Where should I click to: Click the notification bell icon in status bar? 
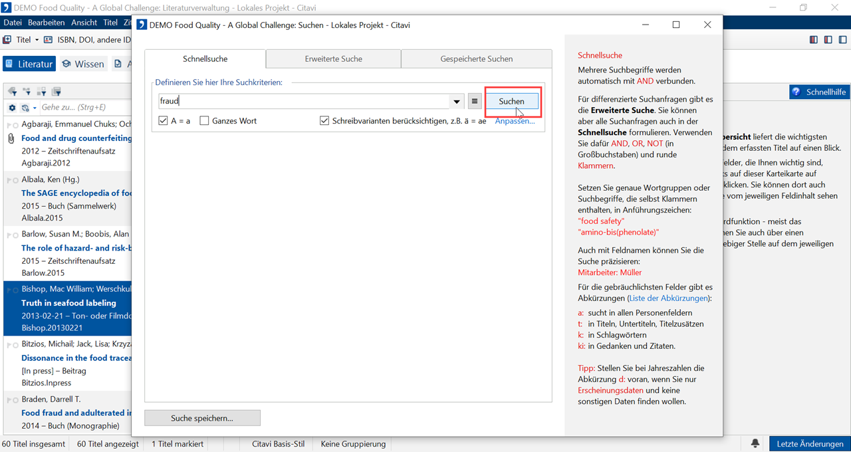pyautogui.click(x=755, y=443)
